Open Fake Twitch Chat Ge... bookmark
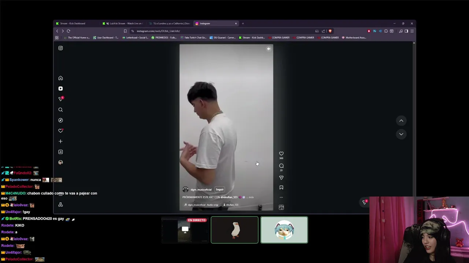 [x=193, y=38]
